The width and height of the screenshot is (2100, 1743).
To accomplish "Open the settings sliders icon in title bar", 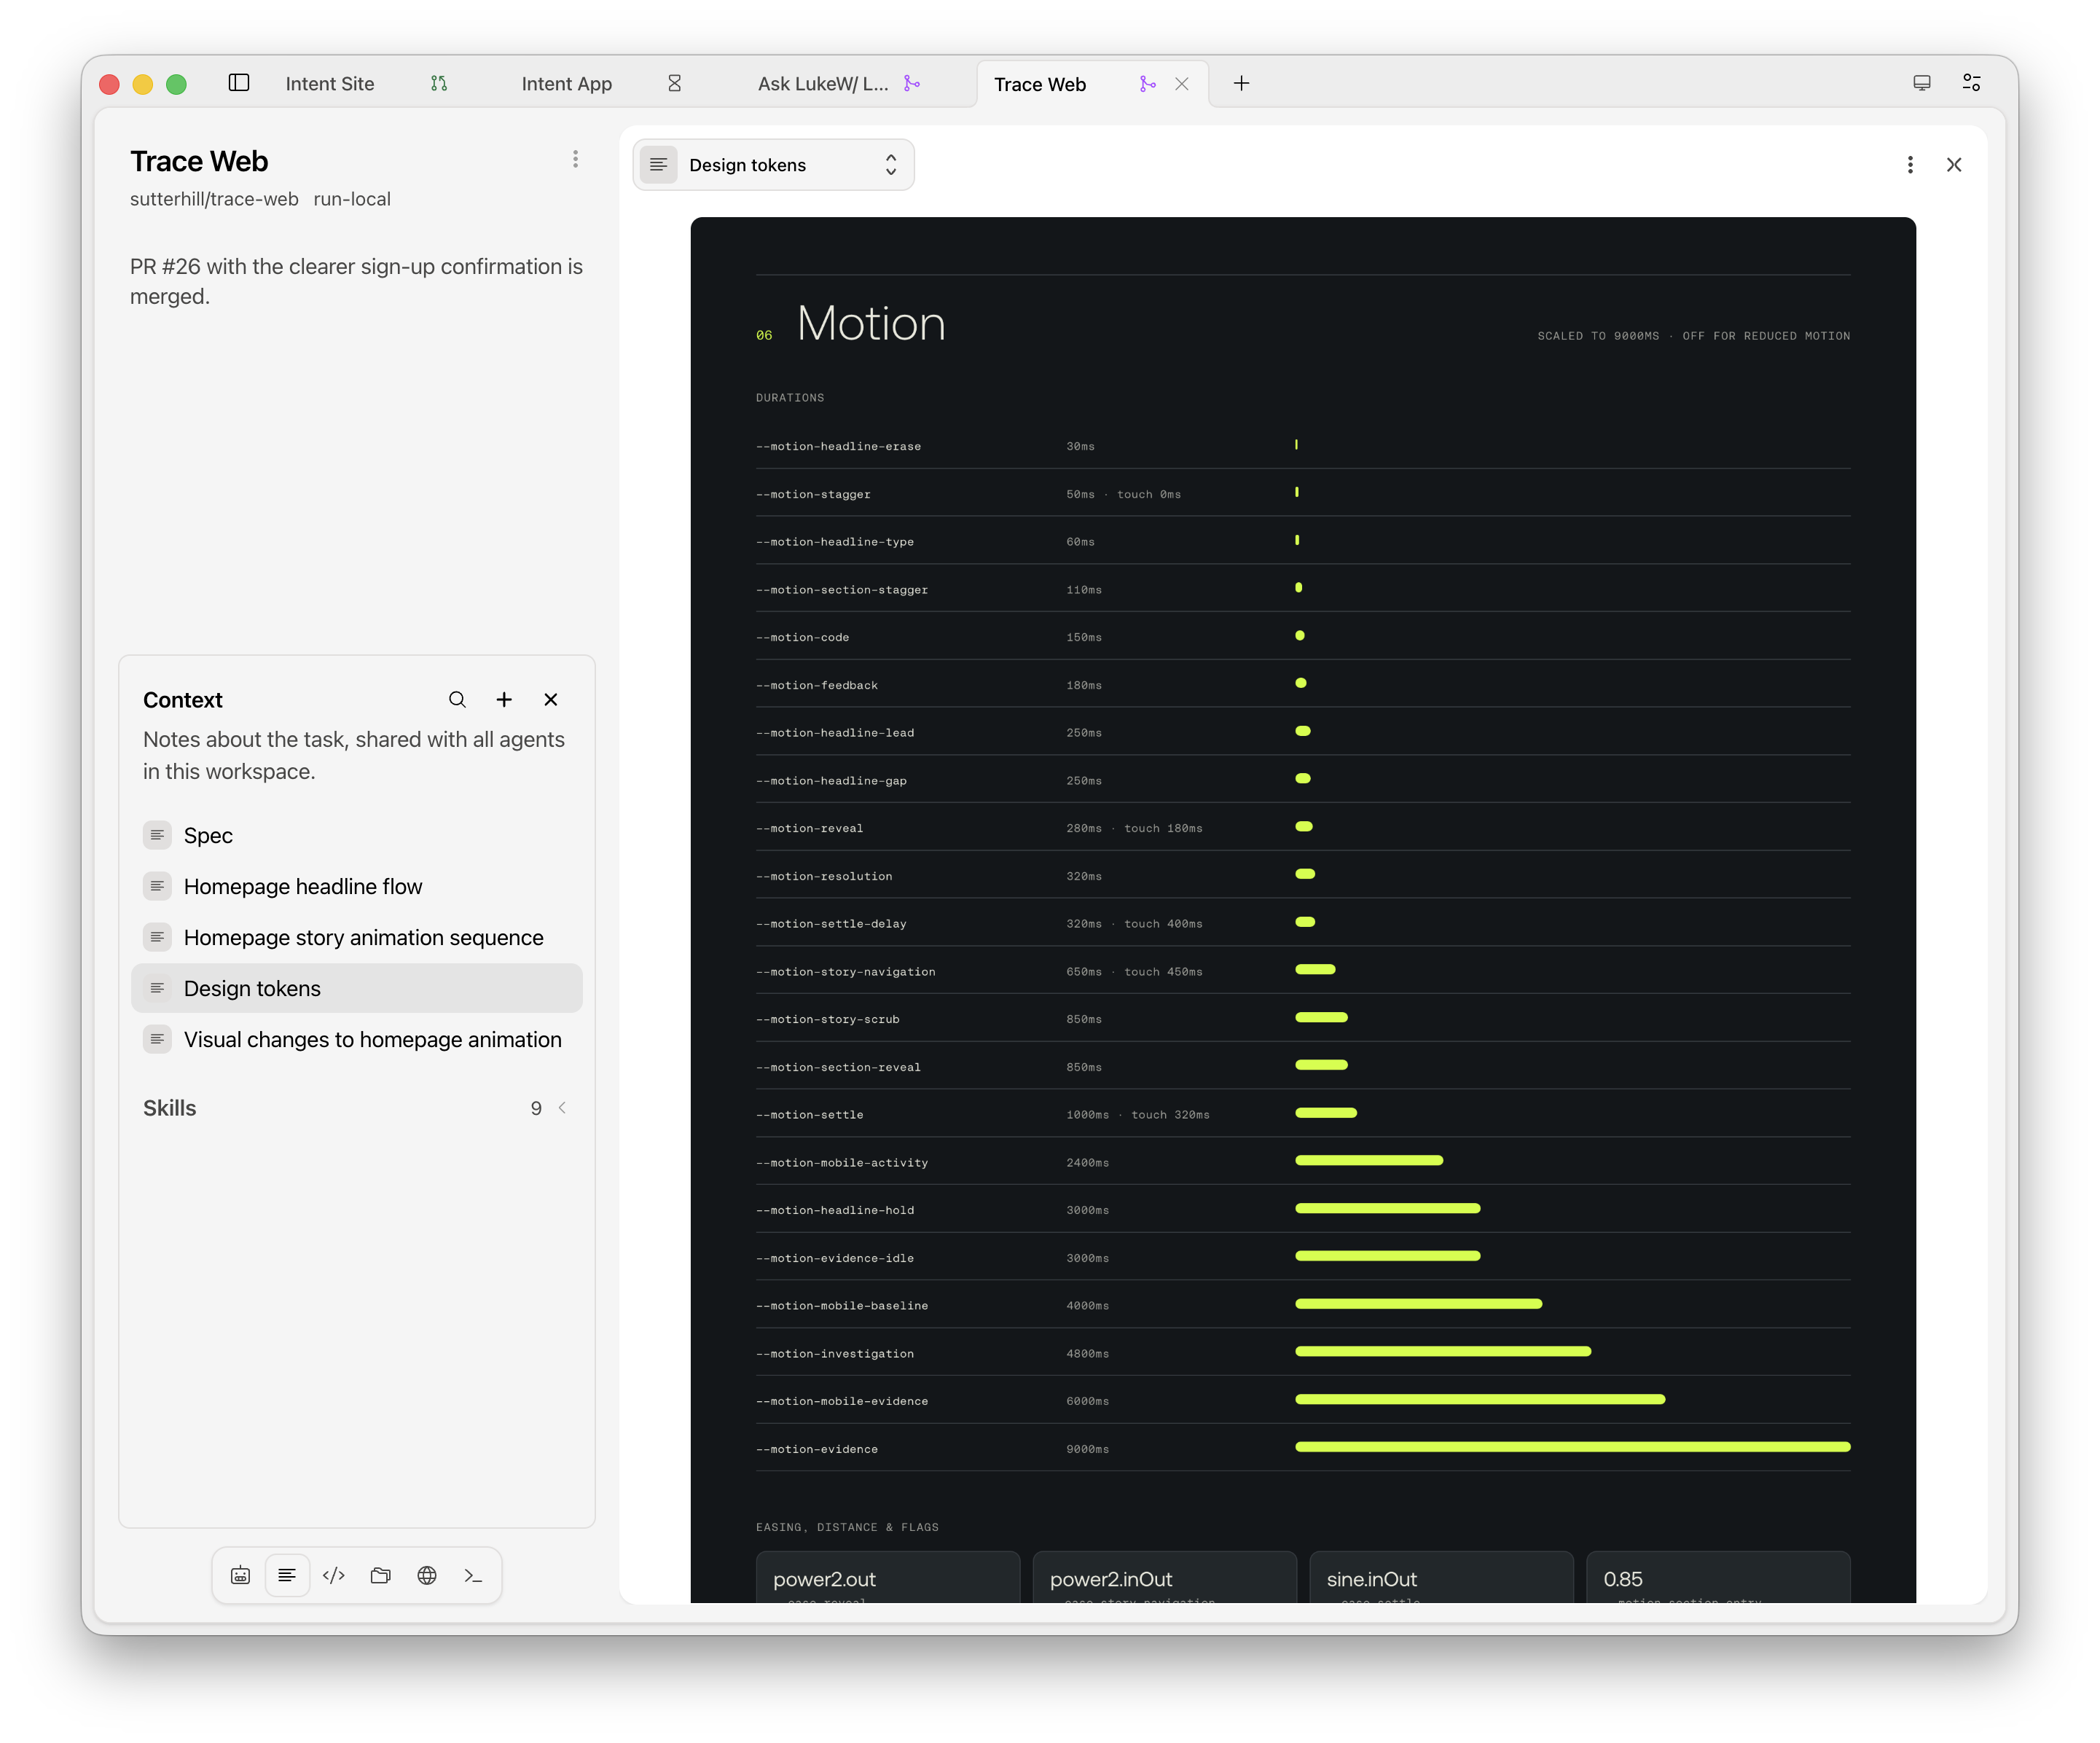I will click(x=1972, y=83).
